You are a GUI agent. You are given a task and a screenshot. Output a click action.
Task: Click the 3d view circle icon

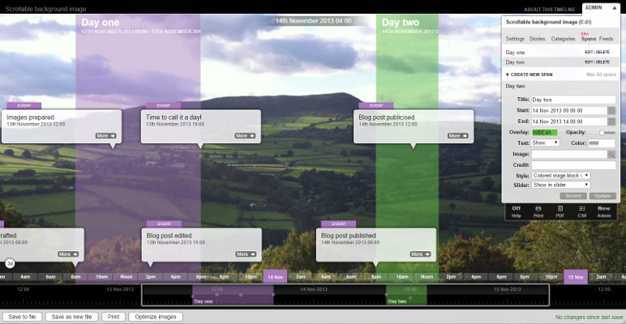[11, 263]
